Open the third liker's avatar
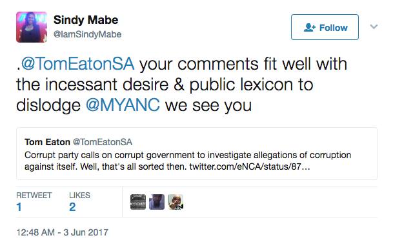Screen dimensions: 393x242 pyautogui.click(x=176, y=202)
